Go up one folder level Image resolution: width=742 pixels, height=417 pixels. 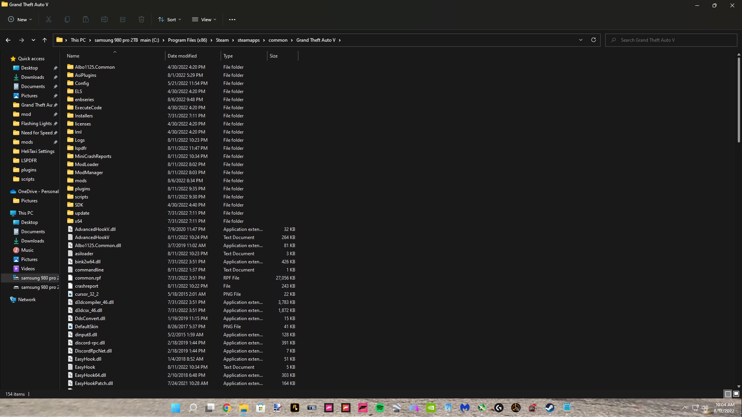[44, 40]
